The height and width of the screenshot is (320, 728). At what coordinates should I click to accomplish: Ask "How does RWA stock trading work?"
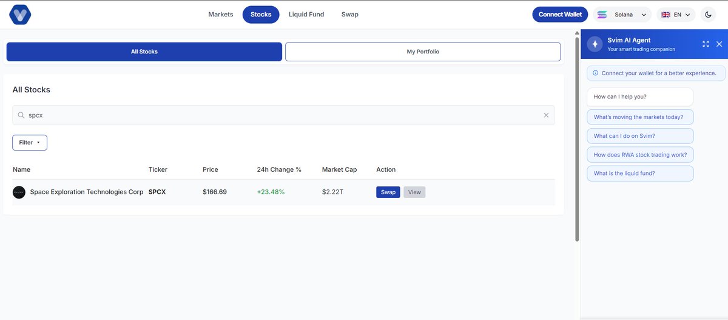coord(640,155)
